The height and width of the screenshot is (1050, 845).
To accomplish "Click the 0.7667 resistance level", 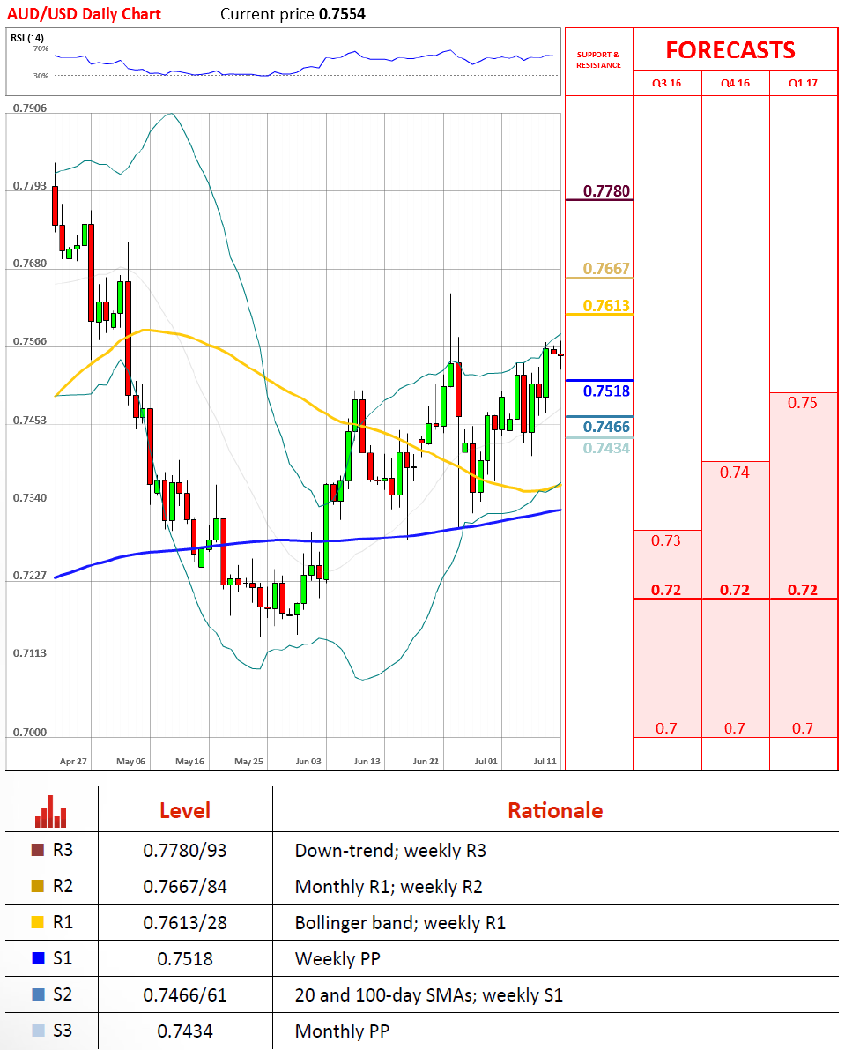I will pos(606,269).
